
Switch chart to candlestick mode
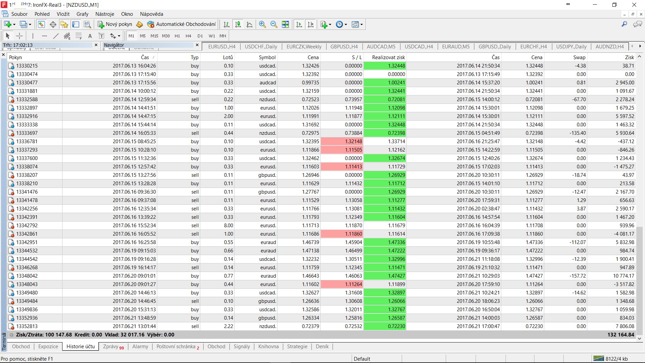[238, 24]
